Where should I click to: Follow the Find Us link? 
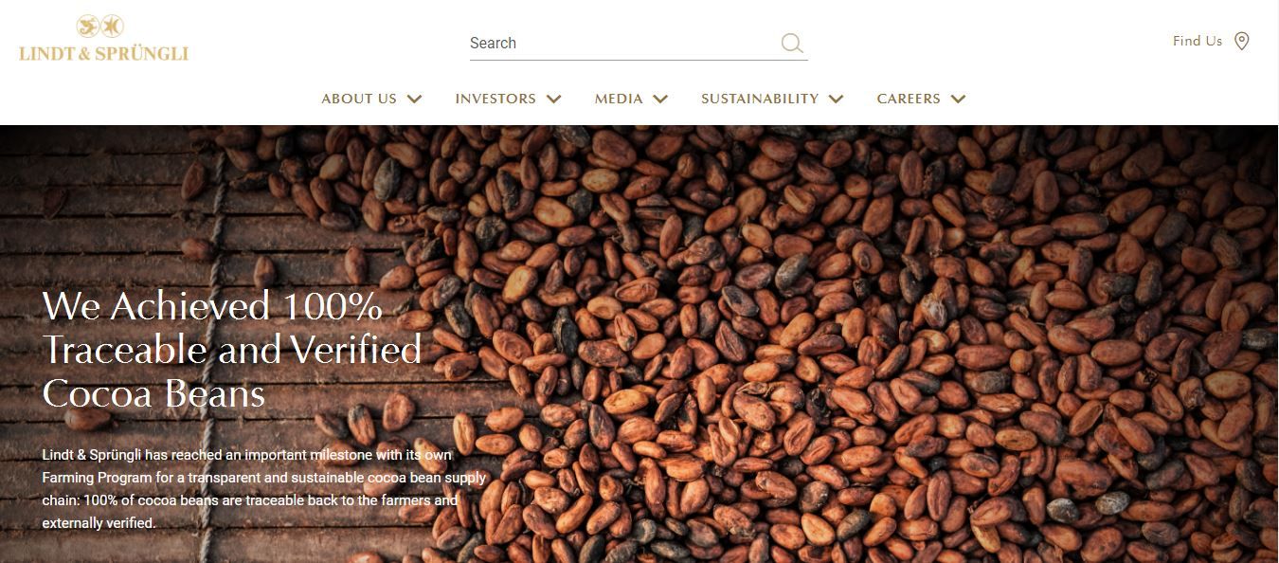pyautogui.click(x=1198, y=41)
